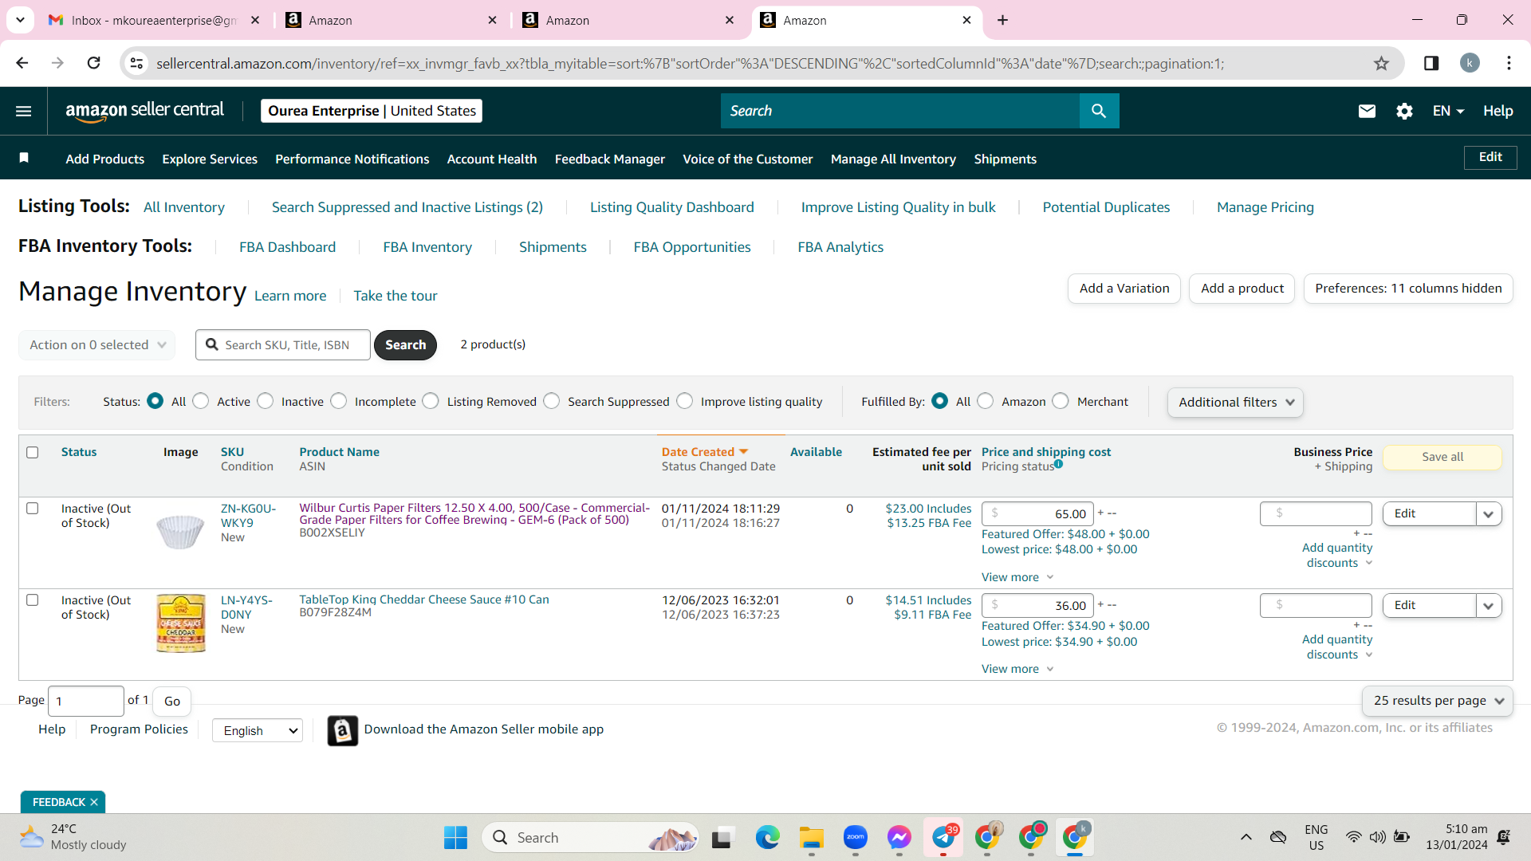The width and height of the screenshot is (1531, 861).
Task: Select the TableTop King Cheddar row checkbox
Action: coord(33,600)
